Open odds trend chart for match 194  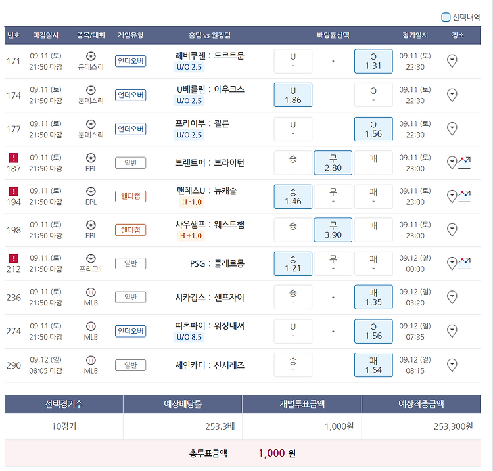pos(464,196)
